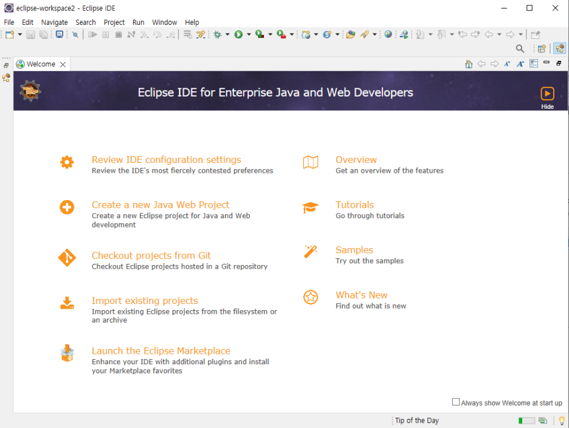
Task: Click the magnifier Search icon
Action: [x=520, y=49]
